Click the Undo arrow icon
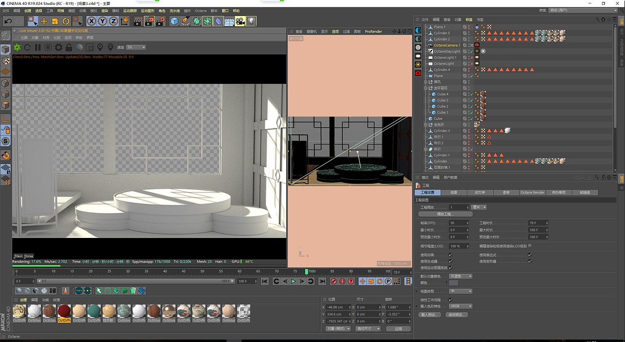 tap(8, 21)
